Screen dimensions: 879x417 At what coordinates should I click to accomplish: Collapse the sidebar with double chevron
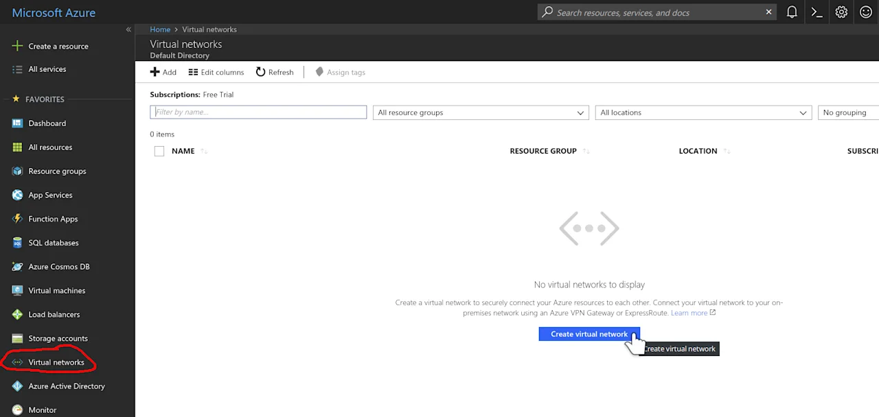point(128,29)
